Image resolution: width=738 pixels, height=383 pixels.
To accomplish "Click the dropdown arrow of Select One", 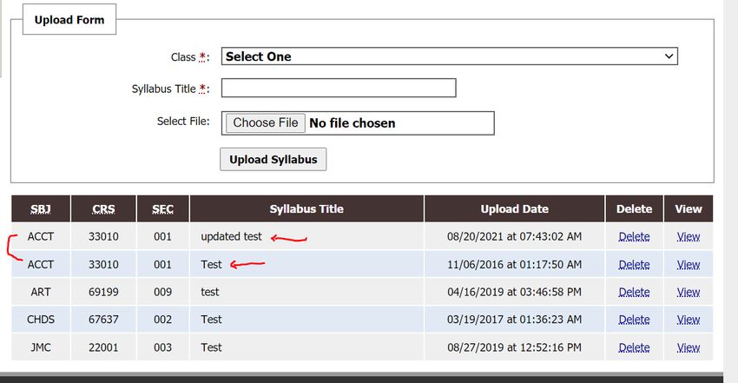I will coord(669,56).
